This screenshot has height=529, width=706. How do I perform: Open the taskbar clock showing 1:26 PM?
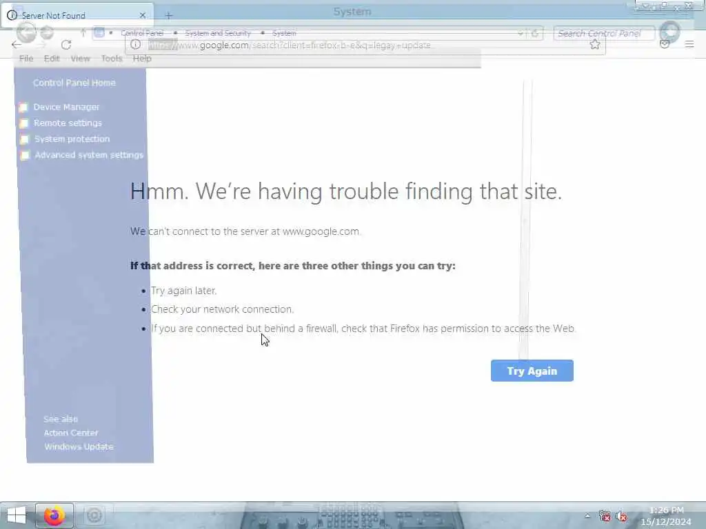point(666,516)
